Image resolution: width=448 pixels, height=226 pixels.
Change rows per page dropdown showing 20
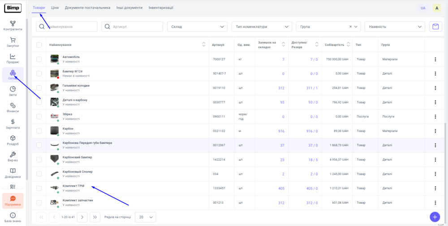point(145,217)
